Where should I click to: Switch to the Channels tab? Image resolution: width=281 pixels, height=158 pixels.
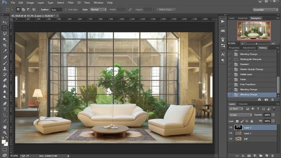[x=243, y=104]
